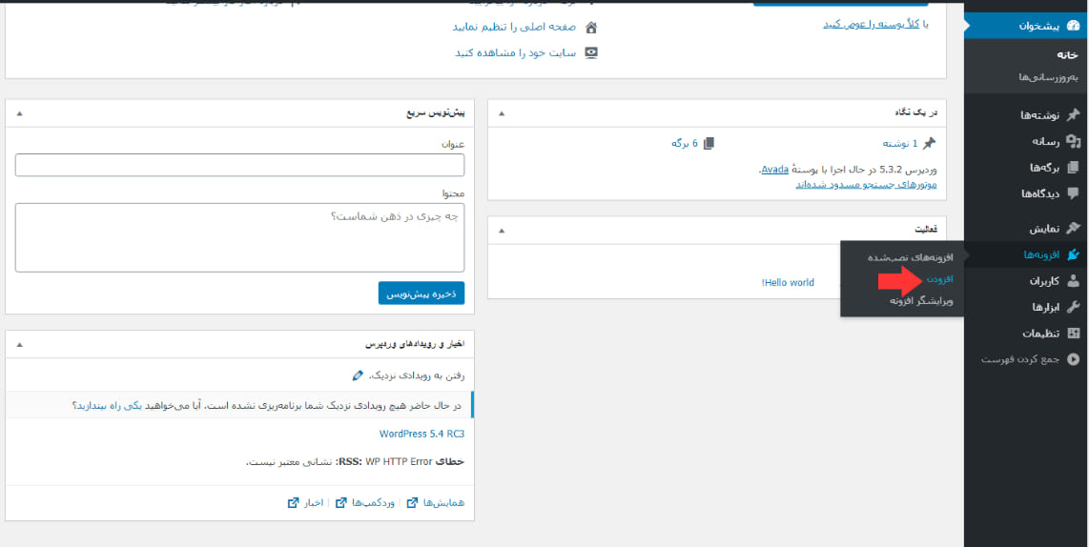Click the settings icon beside تنظیمات
This screenshot has width=1089, height=547.
coord(1073,334)
